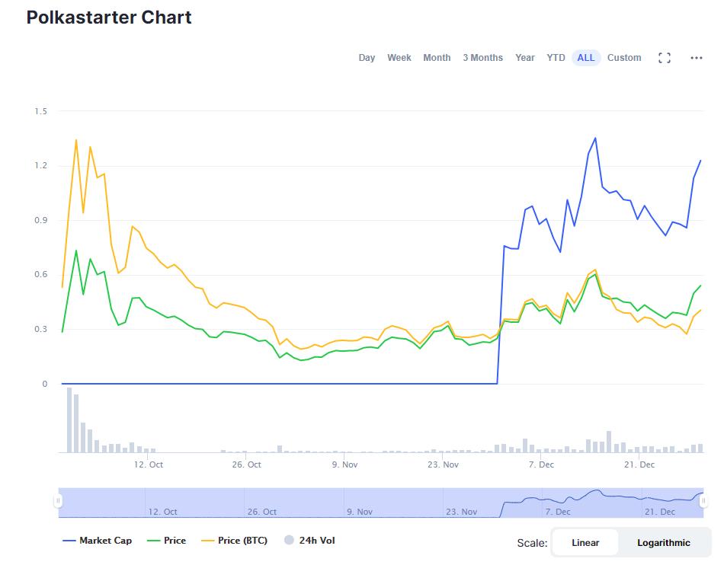The width and height of the screenshot is (724, 565).
Task: Choose the YTD range option
Action: 556,58
